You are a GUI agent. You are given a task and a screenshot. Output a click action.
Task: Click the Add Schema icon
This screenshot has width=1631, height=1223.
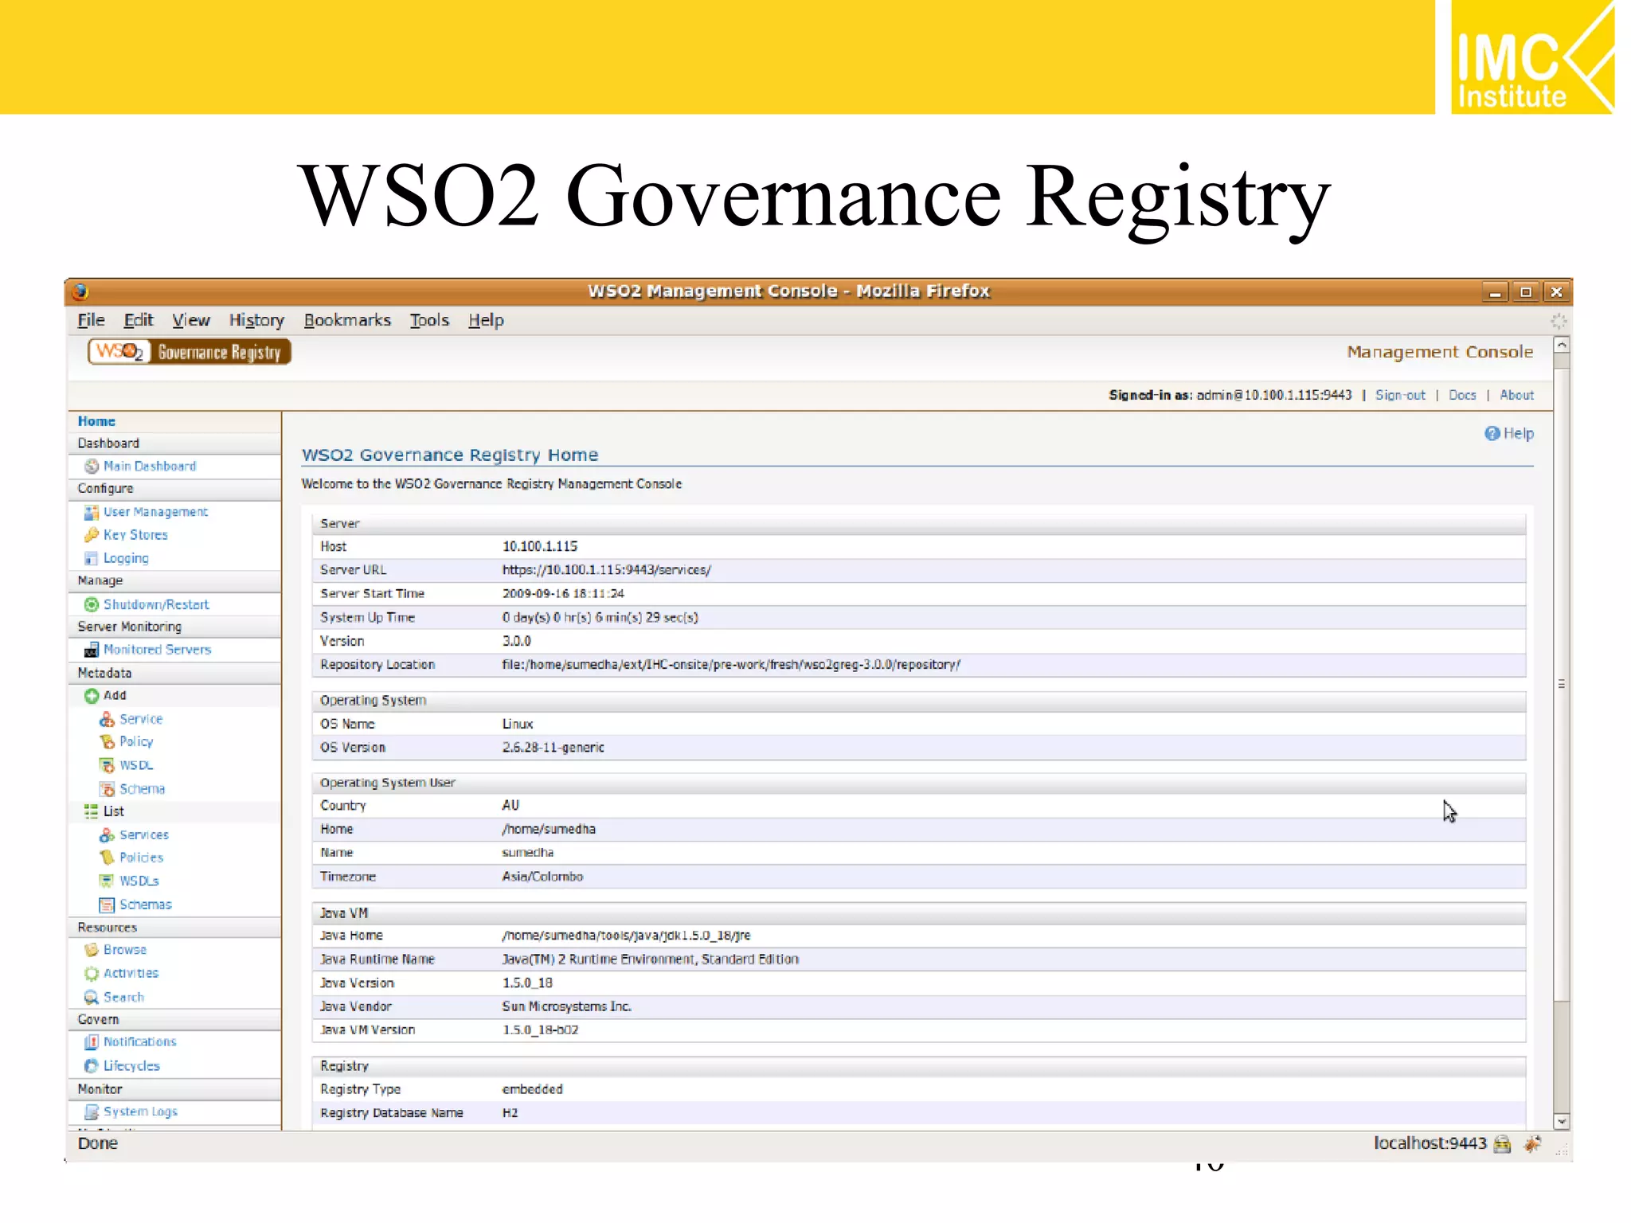click(x=107, y=789)
